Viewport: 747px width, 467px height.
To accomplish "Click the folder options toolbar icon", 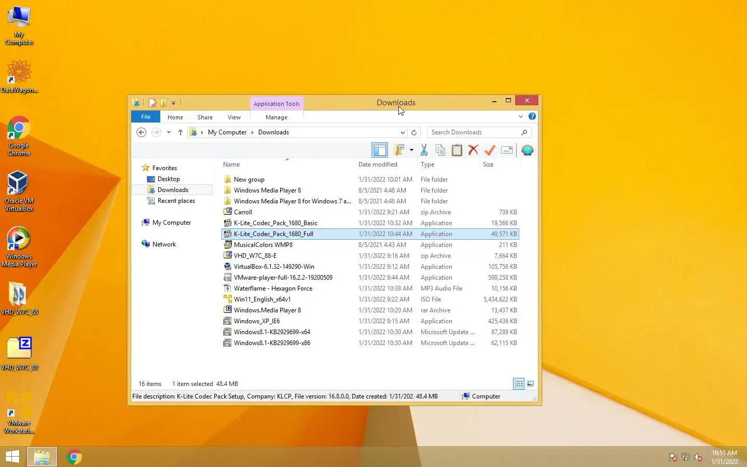I will (399, 150).
